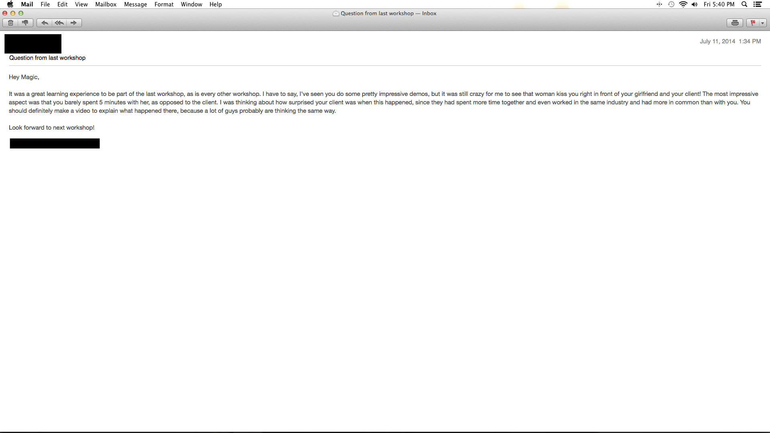Open the flag color dropdown arrow
Screen dimensions: 770x433
[x=762, y=23]
